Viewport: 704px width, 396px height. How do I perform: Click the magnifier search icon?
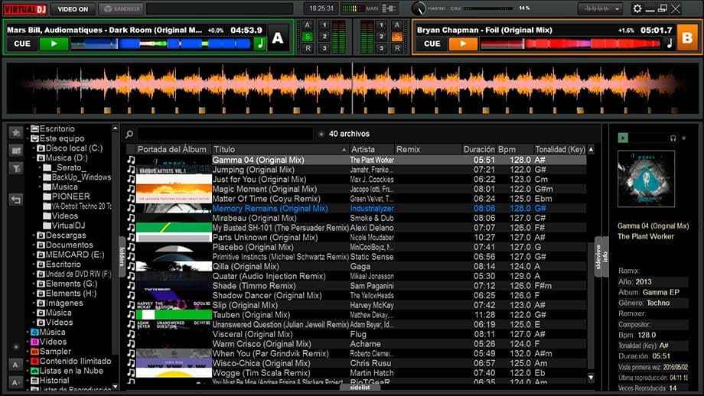pos(129,134)
